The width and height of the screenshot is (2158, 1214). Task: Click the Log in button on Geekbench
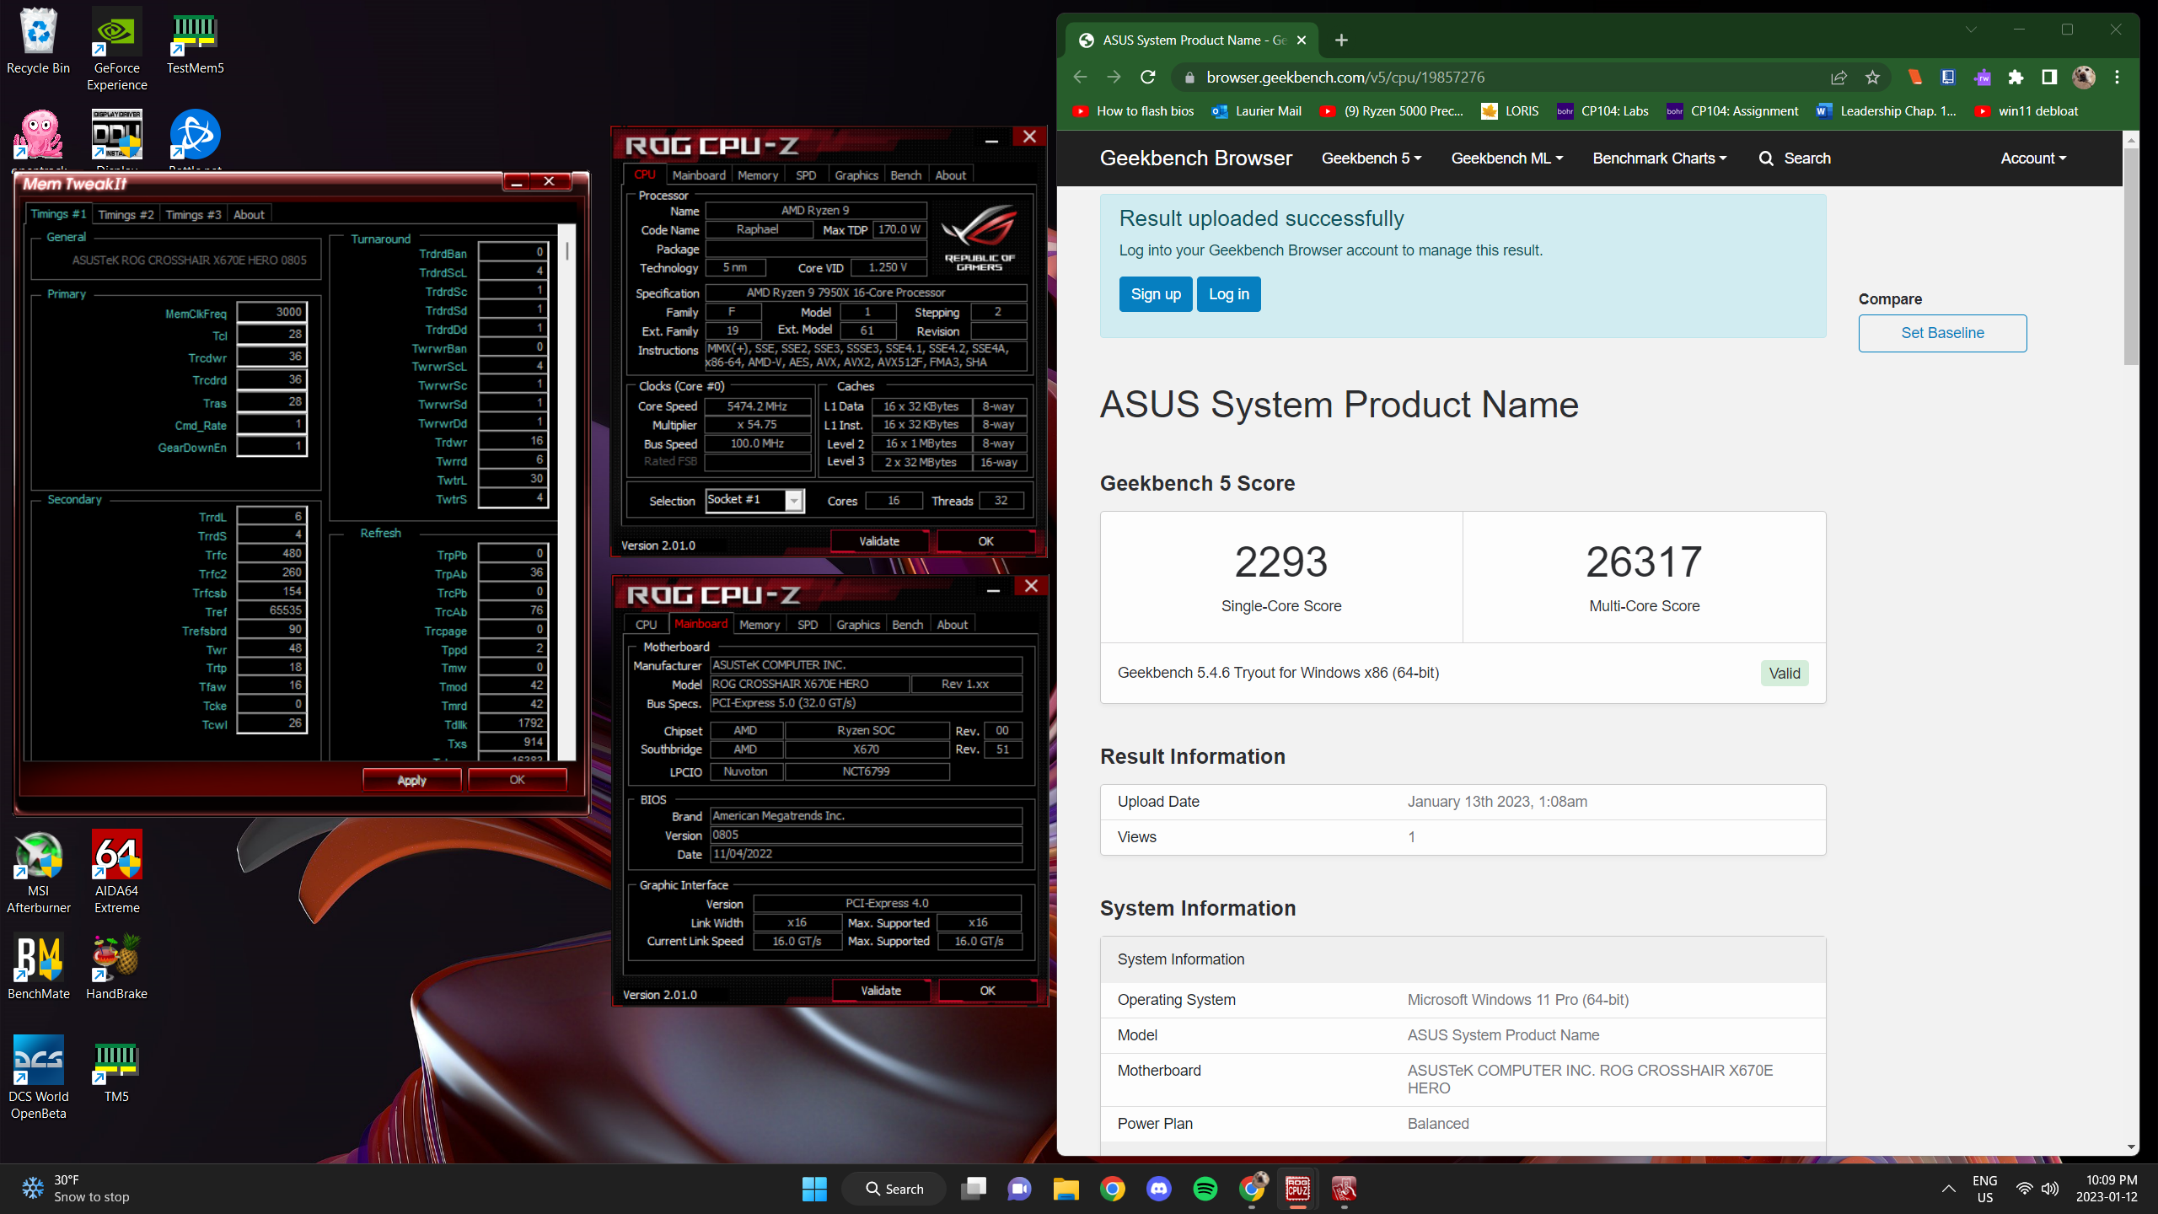[1229, 294]
